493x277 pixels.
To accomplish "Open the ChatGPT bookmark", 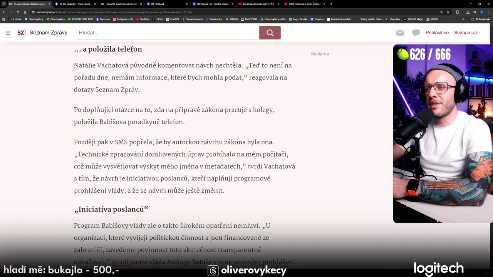I will point(173,19).
